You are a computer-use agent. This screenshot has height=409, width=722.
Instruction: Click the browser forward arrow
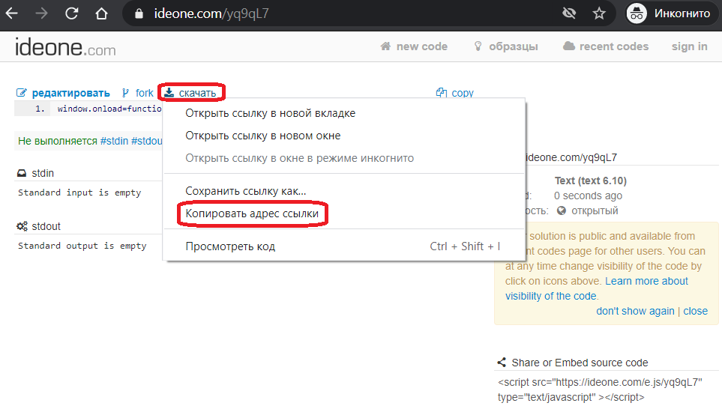tap(41, 13)
